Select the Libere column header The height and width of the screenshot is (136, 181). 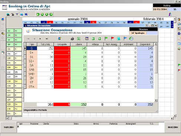tap(79, 44)
